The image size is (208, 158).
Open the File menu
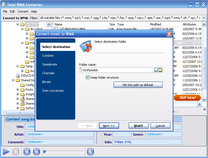[5, 12]
